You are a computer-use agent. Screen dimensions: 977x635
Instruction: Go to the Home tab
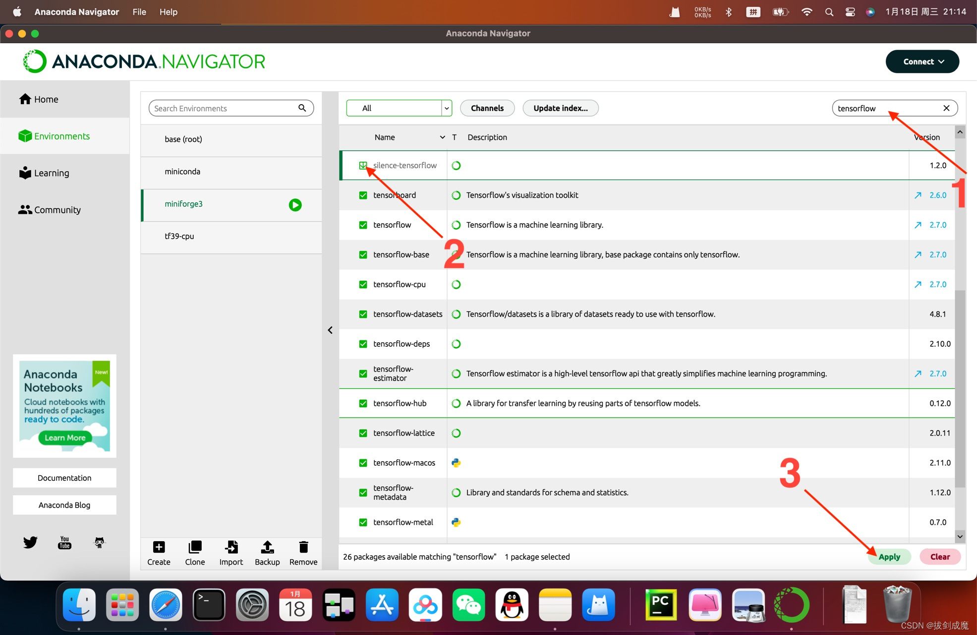65,99
